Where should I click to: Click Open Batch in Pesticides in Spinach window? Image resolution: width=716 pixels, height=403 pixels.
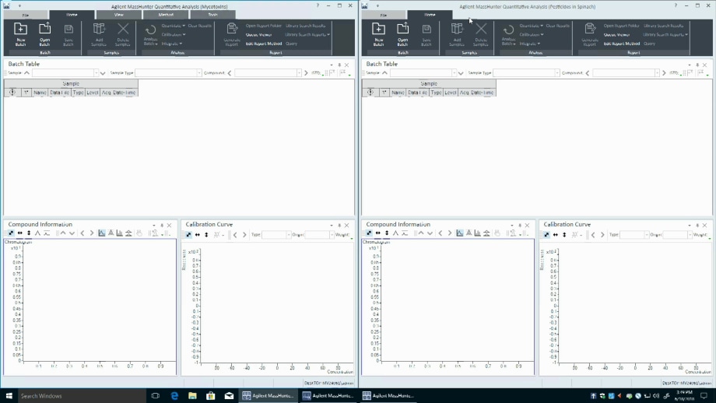click(x=403, y=33)
